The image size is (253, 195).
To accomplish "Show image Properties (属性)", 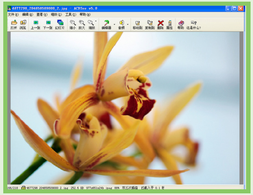I will click(x=169, y=24).
